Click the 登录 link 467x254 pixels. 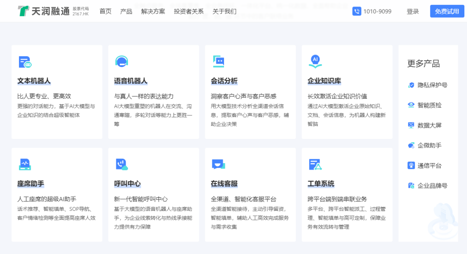point(413,11)
